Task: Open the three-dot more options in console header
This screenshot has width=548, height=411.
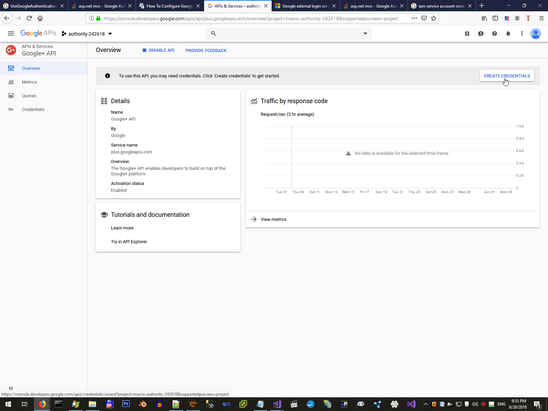Action: pos(522,34)
